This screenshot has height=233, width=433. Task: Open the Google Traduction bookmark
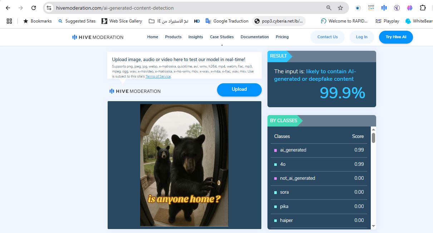227,21
